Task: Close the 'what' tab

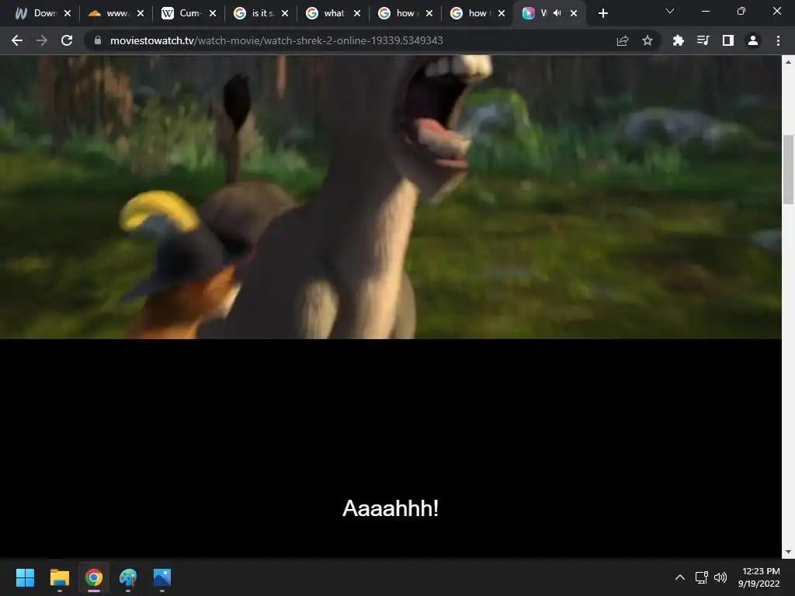Action: pyautogui.click(x=357, y=13)
